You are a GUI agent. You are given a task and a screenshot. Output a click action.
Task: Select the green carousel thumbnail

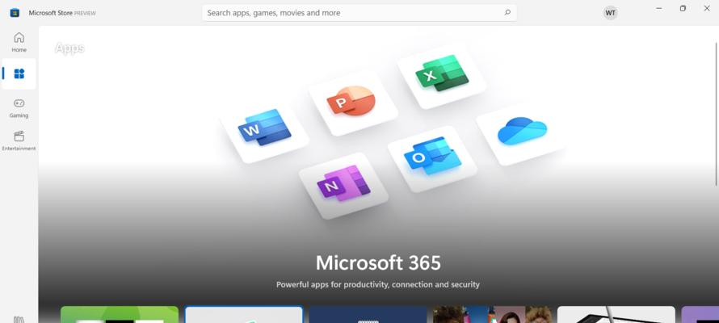point(120,315)
